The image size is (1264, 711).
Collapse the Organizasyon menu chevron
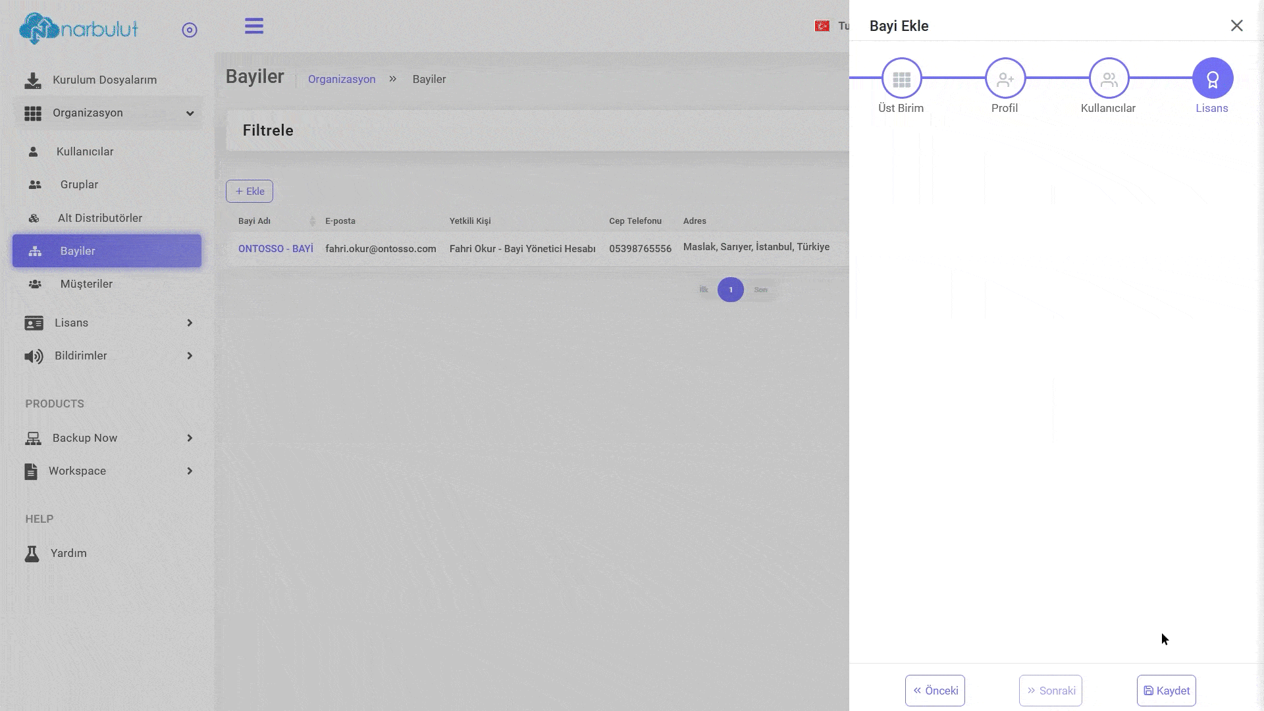click(190, 113)
